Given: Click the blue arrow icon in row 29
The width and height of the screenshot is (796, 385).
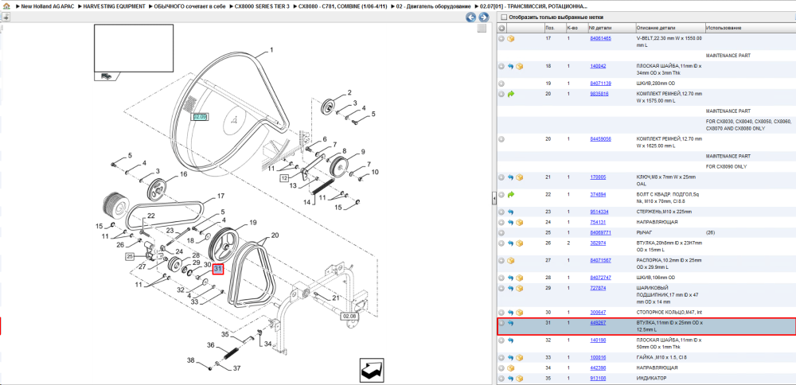Looking at the screenshot, I should [x=511, y=288].
